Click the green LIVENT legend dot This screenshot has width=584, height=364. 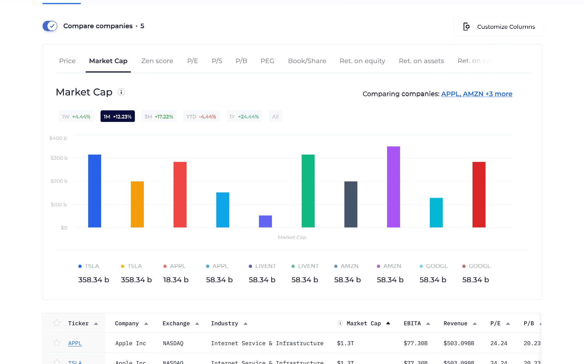pyautogui.click(x=293, y=266)
